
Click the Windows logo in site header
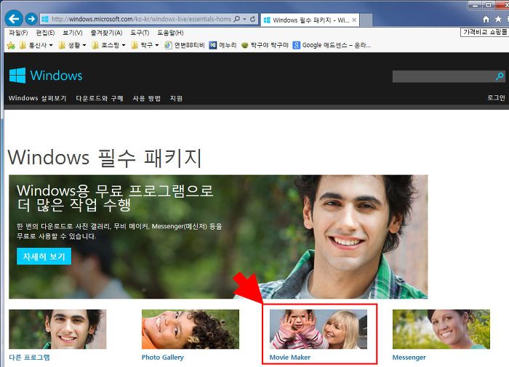click(46, 76)
